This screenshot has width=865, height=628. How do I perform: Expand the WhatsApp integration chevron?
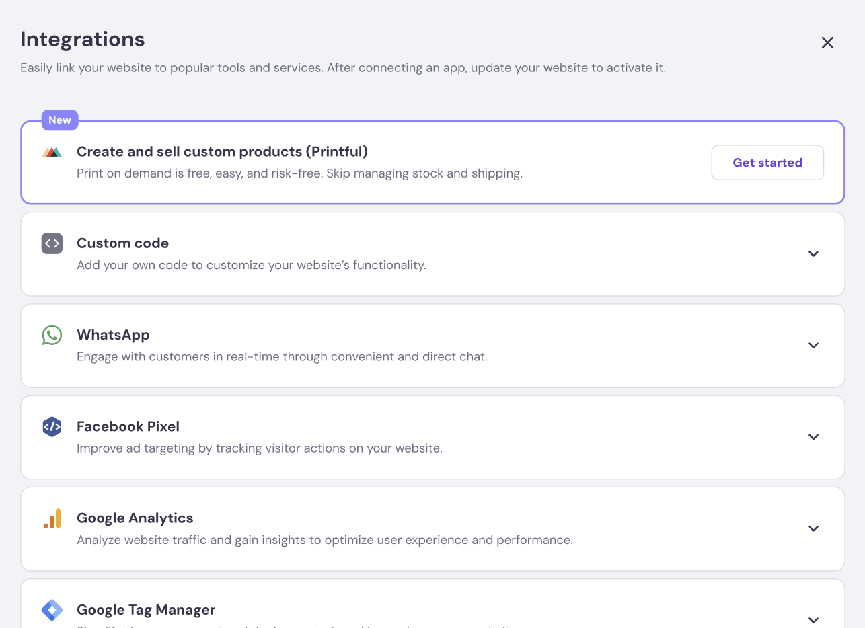tap(813, 346)
